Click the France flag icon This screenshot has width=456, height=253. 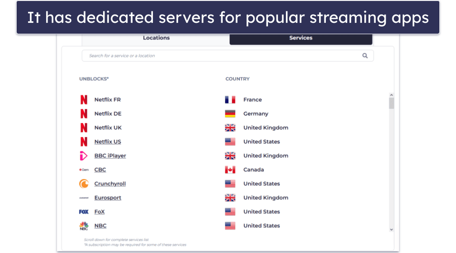click(230, 100)
